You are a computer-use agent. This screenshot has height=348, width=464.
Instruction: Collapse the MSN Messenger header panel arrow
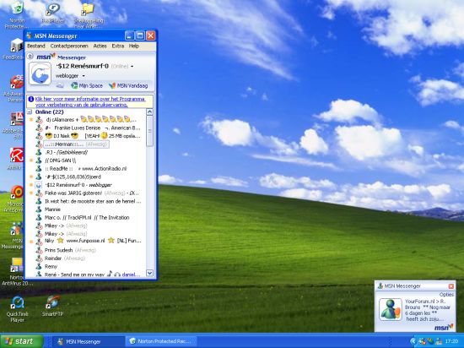pos(30,56)
